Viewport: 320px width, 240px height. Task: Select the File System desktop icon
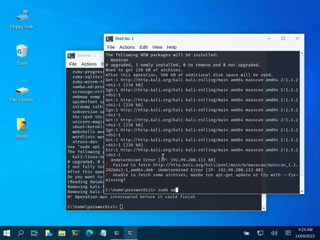point(22,94)
